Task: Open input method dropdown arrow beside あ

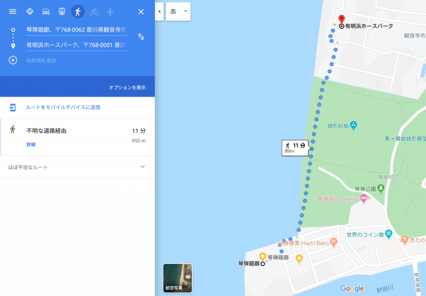Action: (x=185, y=11)
